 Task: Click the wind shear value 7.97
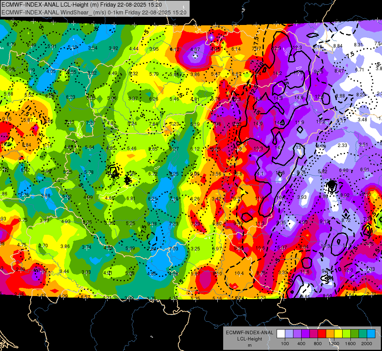[256, 48]
